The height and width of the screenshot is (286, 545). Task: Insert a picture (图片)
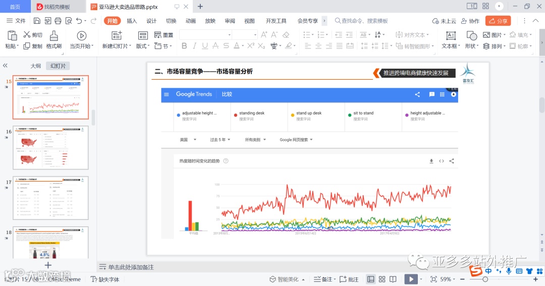[494, 35]
